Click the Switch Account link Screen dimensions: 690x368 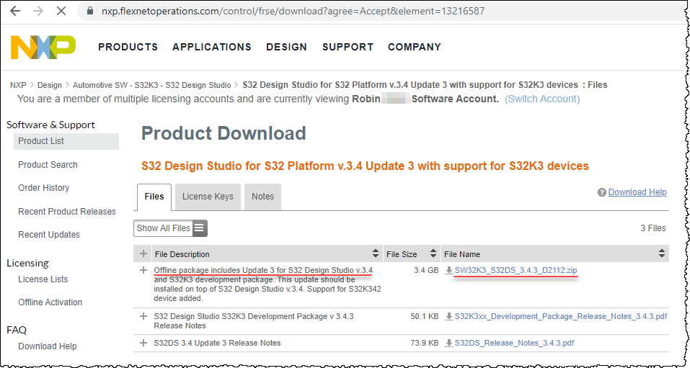[542, 99]
